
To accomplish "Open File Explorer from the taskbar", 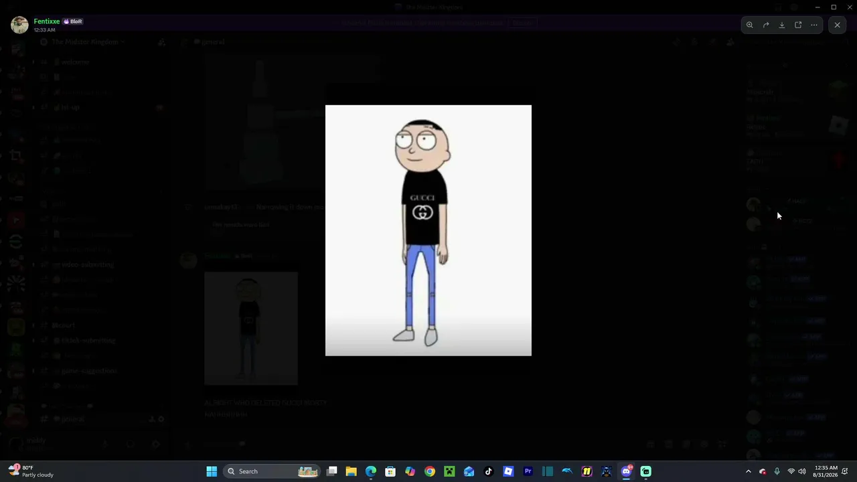I will coord(351,471).
